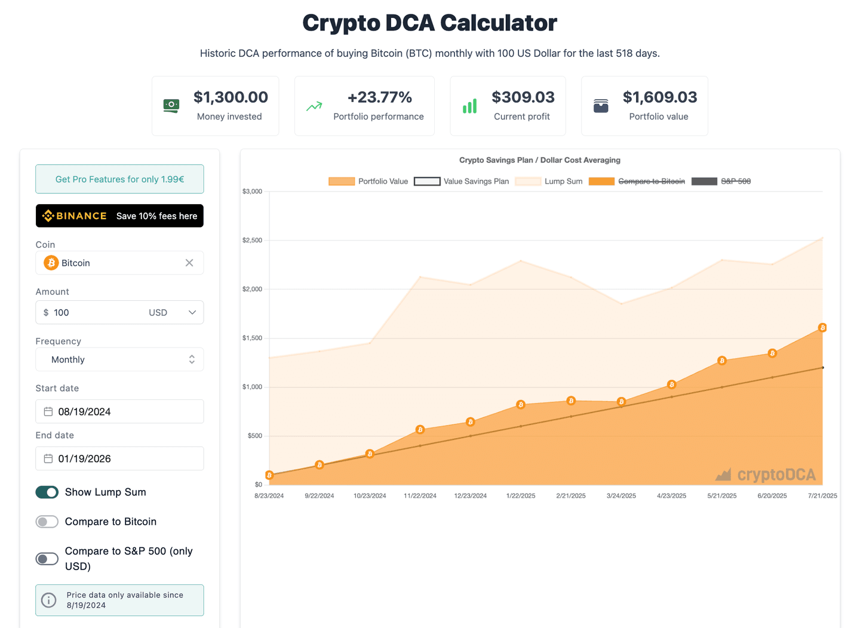
Task: Open the USD currency dropdown
Action: [x=173, y=312]
